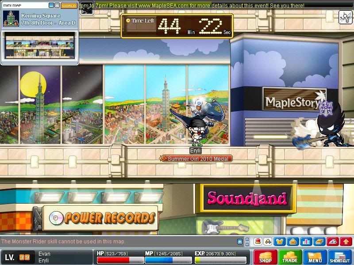Click the Monster Rider skill chat message
Viewport: 354px width, 265px height.
(x=63, y=242)
